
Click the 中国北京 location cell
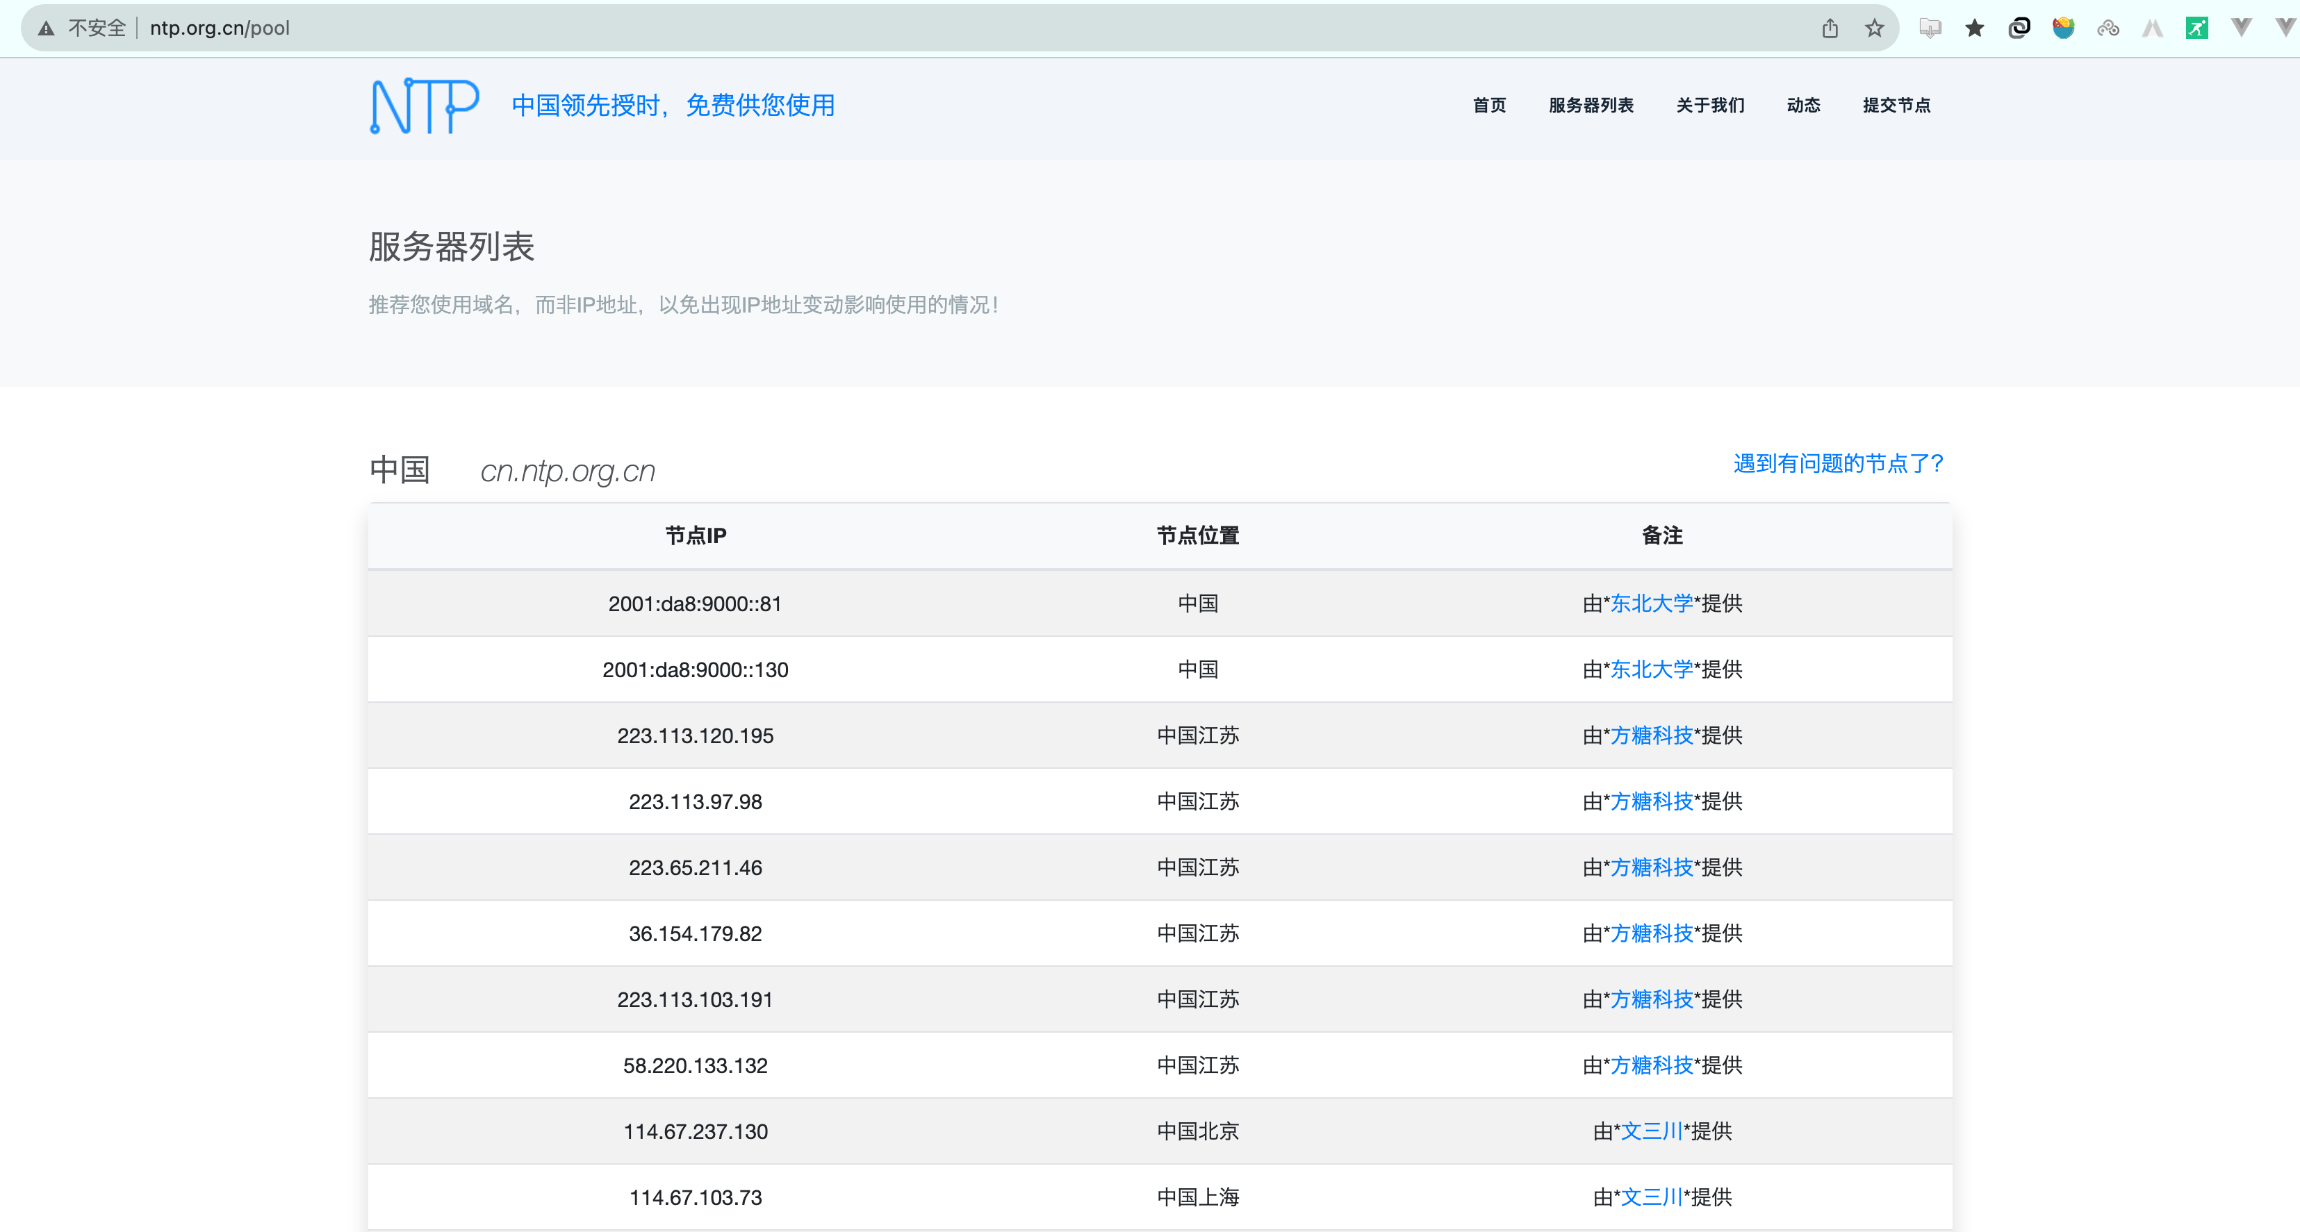point(1197,1131)
